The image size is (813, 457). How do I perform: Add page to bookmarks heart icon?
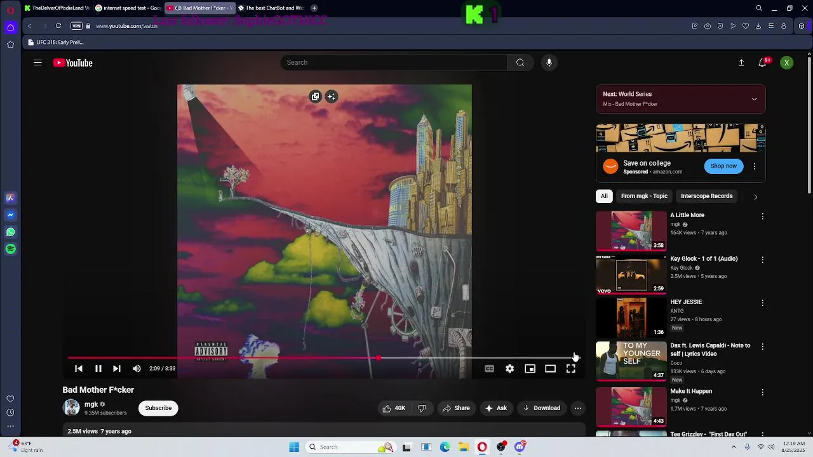pyautogui.click(x=746, y=26)
